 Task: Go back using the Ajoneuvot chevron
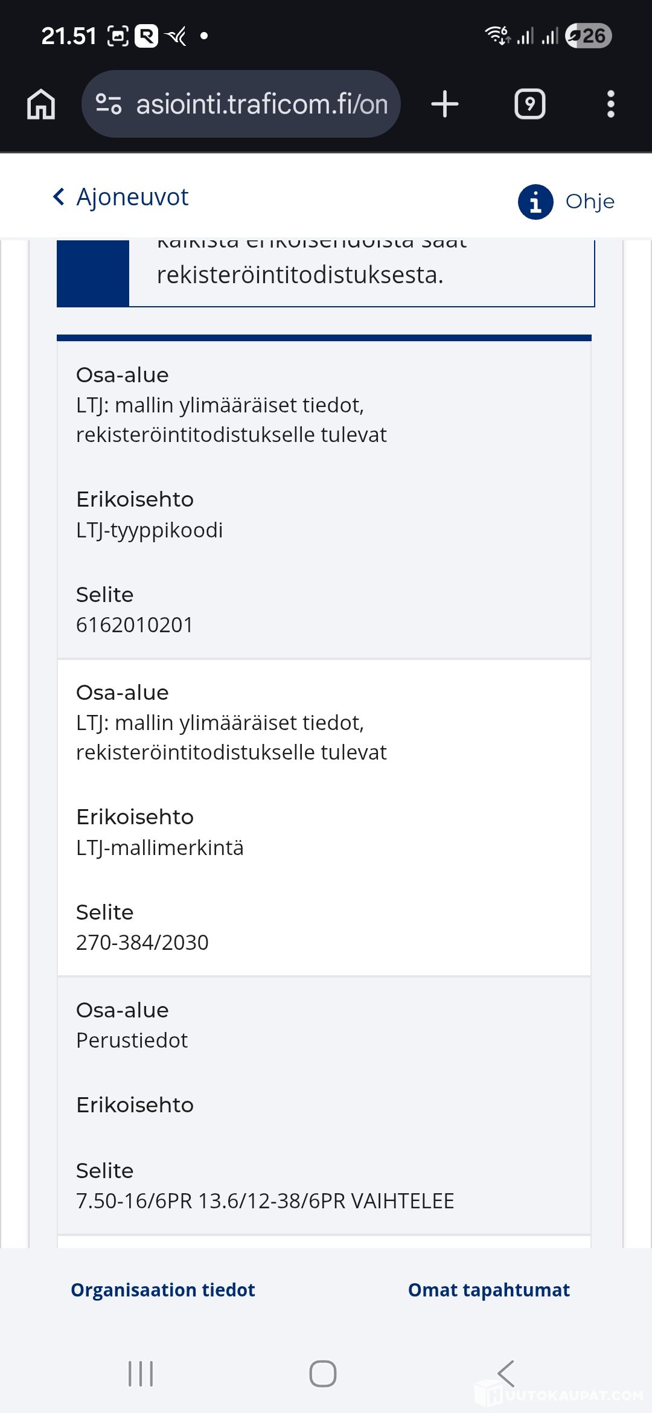point(59,197)
